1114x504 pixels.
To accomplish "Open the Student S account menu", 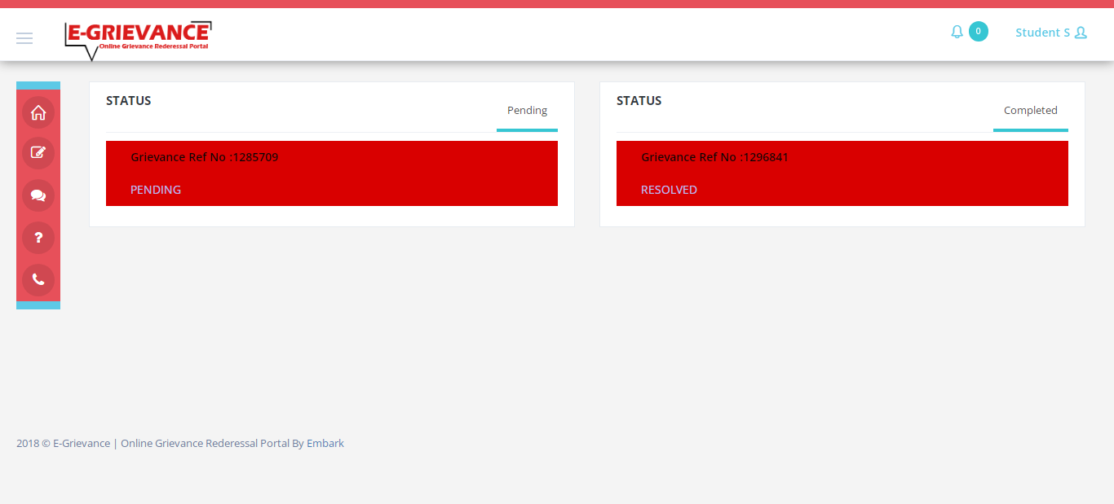I will (x=1042, y=33).
